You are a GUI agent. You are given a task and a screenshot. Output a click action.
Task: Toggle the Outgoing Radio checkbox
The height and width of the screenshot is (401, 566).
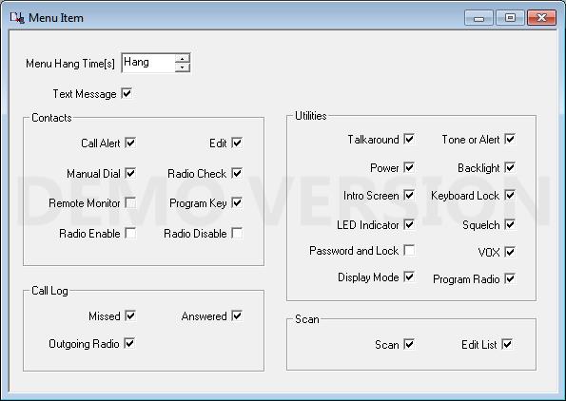pos(129,343)
